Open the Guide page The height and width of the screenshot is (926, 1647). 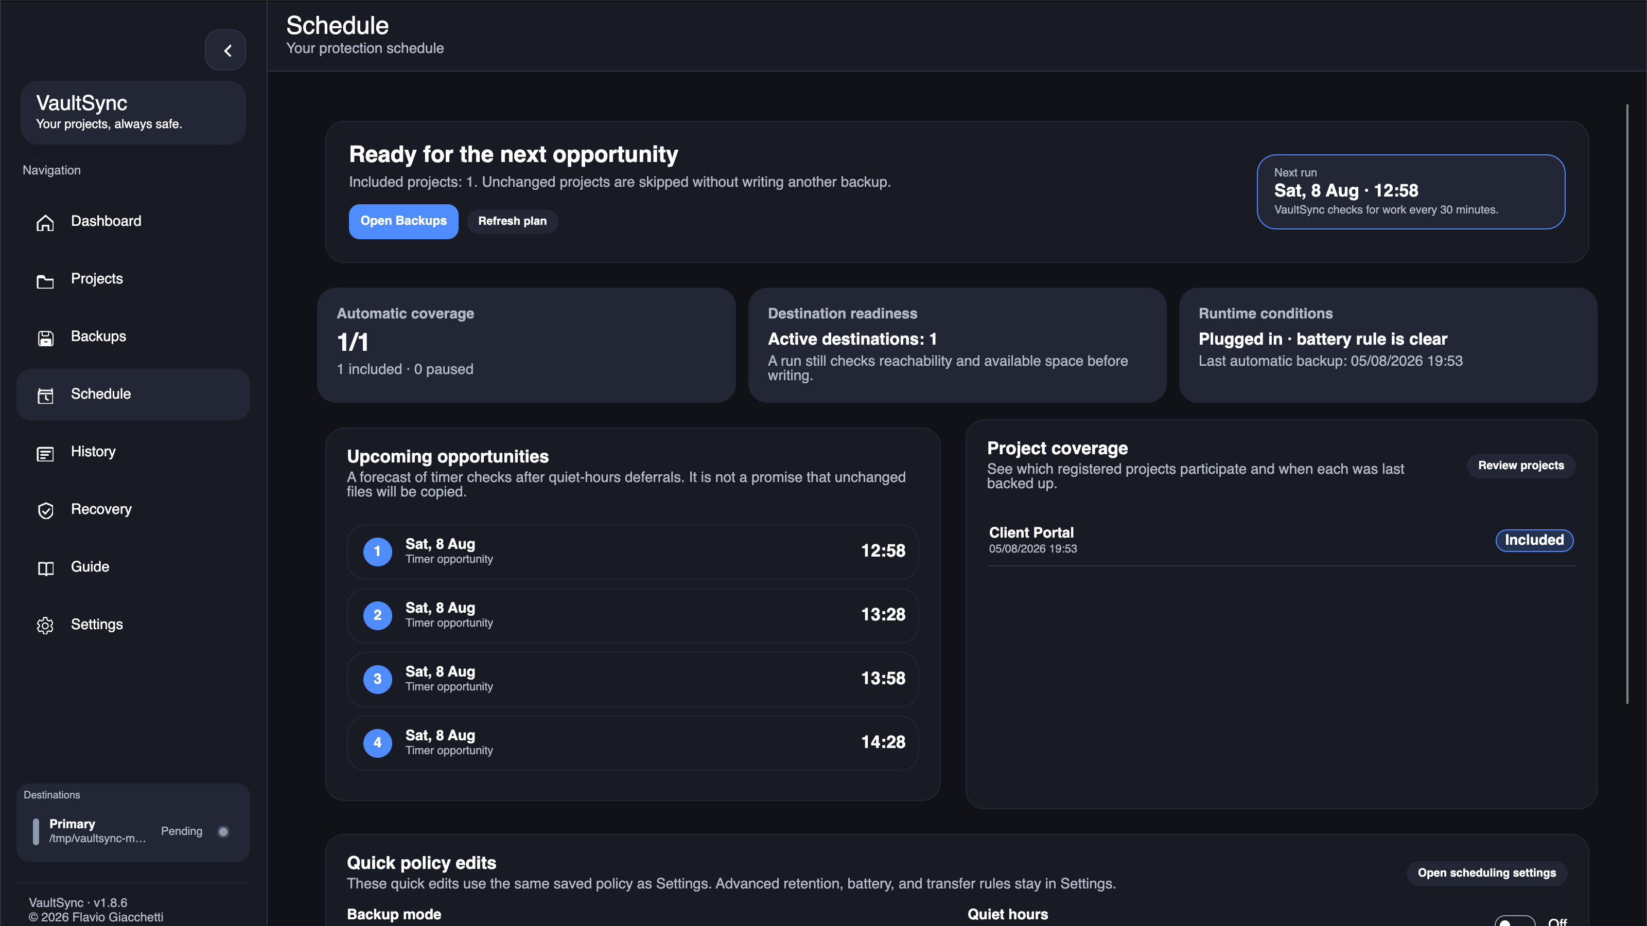tap(133, 567)
